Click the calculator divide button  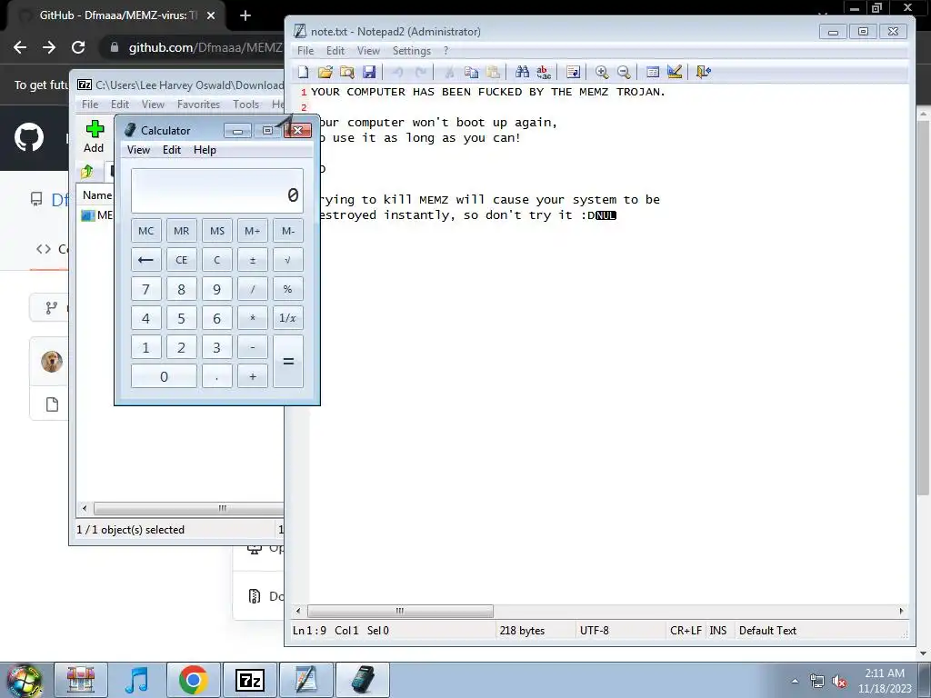coord(253,289)
